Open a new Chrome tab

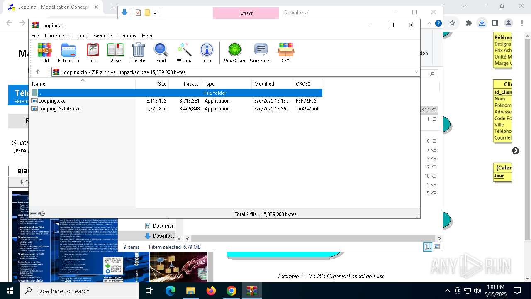point(112,7)
